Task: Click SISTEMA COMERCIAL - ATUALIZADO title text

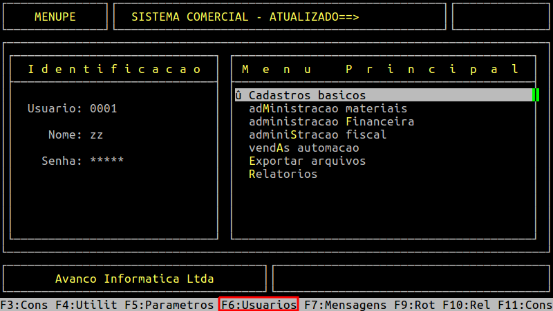Action: pyautogui.click(x=245, y=17)
